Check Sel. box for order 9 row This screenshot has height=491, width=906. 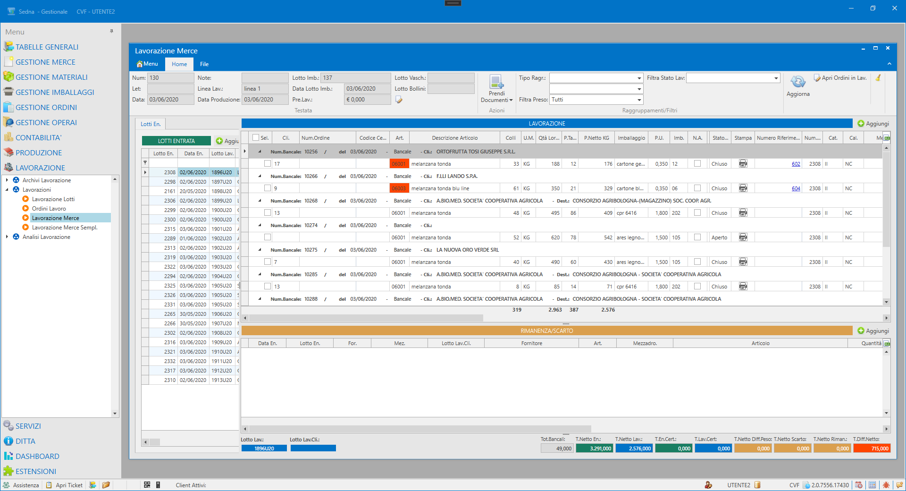click(x=268, y=188)
